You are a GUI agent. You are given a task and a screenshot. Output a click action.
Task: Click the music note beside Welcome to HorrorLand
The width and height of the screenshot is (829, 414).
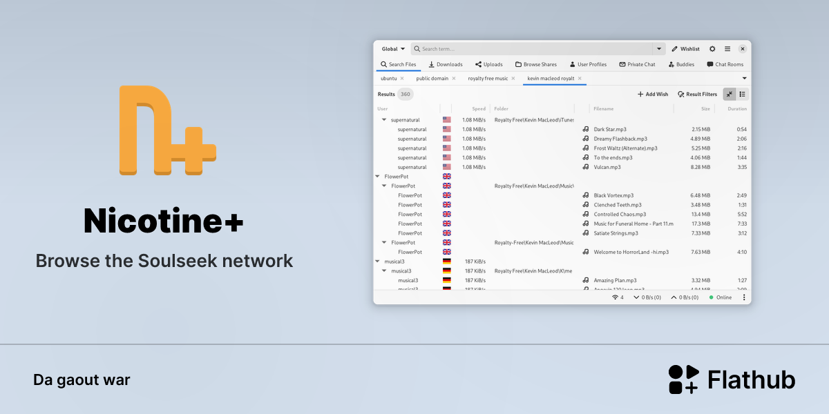pos(586,253)
